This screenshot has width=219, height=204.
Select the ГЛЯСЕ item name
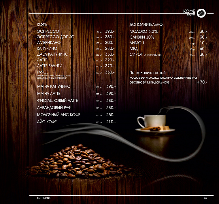click(43, 72)
